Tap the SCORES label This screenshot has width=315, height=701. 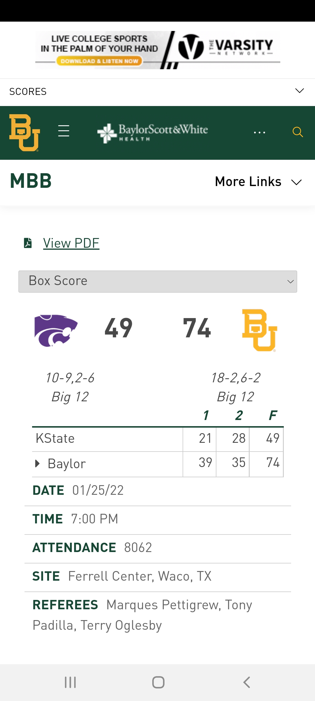point(28,92)
